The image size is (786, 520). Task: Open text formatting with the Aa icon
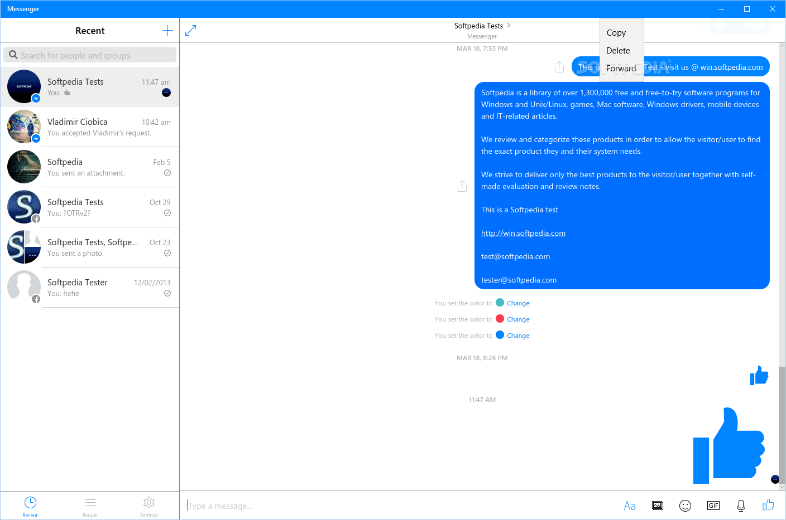(x=630, y=506)
